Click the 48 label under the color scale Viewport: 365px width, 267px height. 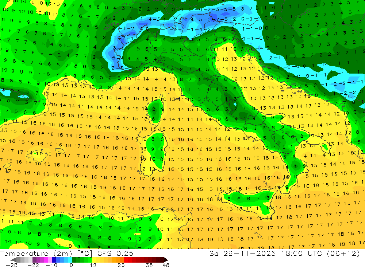[166, 265]
